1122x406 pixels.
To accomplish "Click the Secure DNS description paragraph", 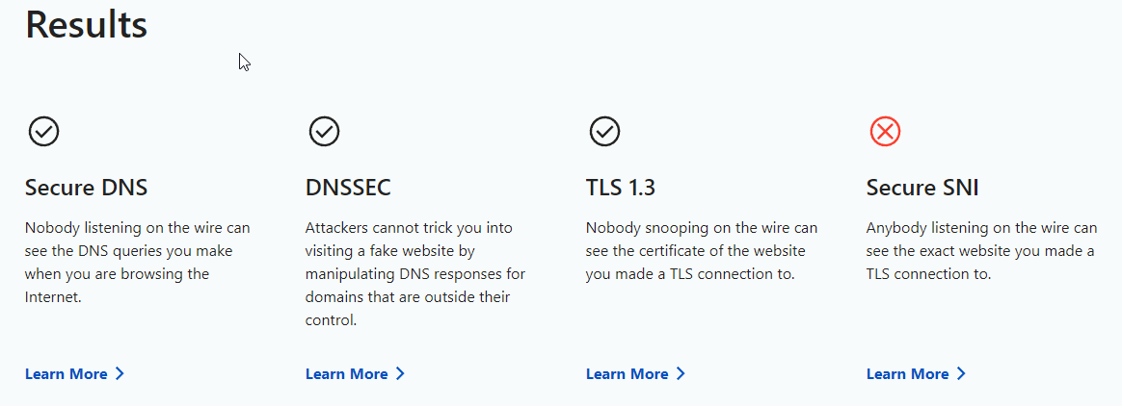I will [137, 263].
